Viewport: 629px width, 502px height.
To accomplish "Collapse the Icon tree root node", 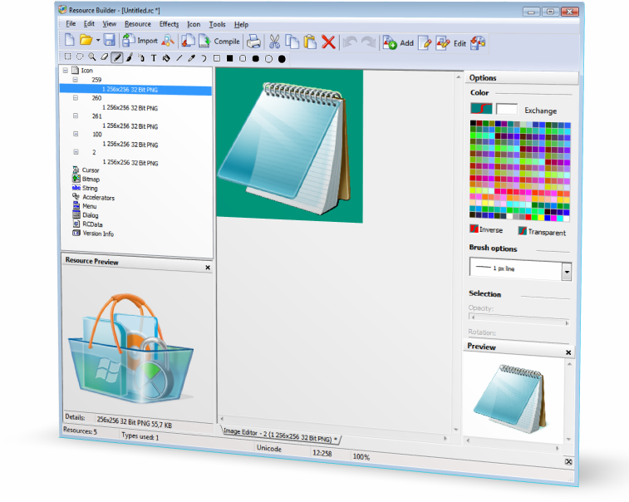I will pos(66,71).
